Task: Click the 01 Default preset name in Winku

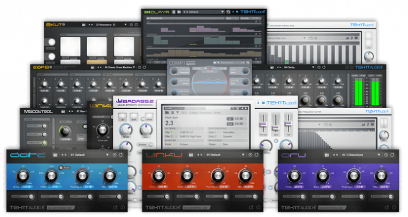Action: tap(213, 155)
